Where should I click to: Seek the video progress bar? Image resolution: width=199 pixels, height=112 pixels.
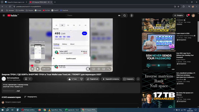point(71,66)
